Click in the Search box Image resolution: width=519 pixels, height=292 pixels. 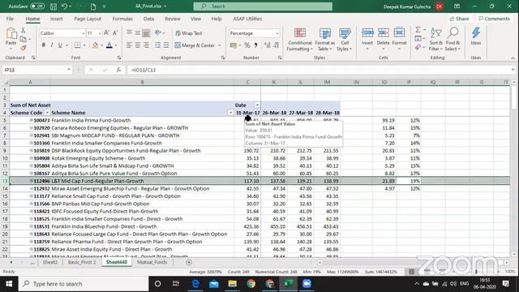click(263, 6)
